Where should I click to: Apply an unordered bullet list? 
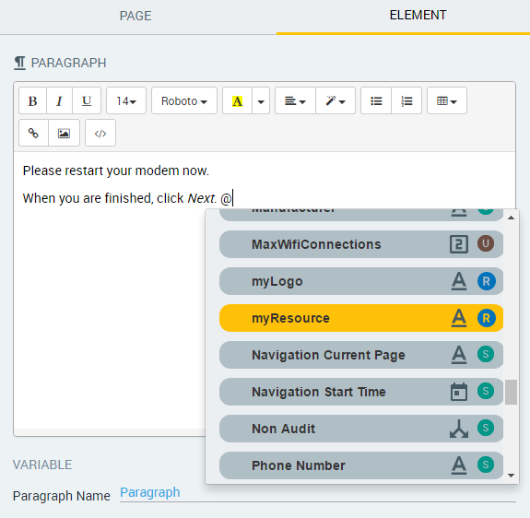tap(376, 100)
